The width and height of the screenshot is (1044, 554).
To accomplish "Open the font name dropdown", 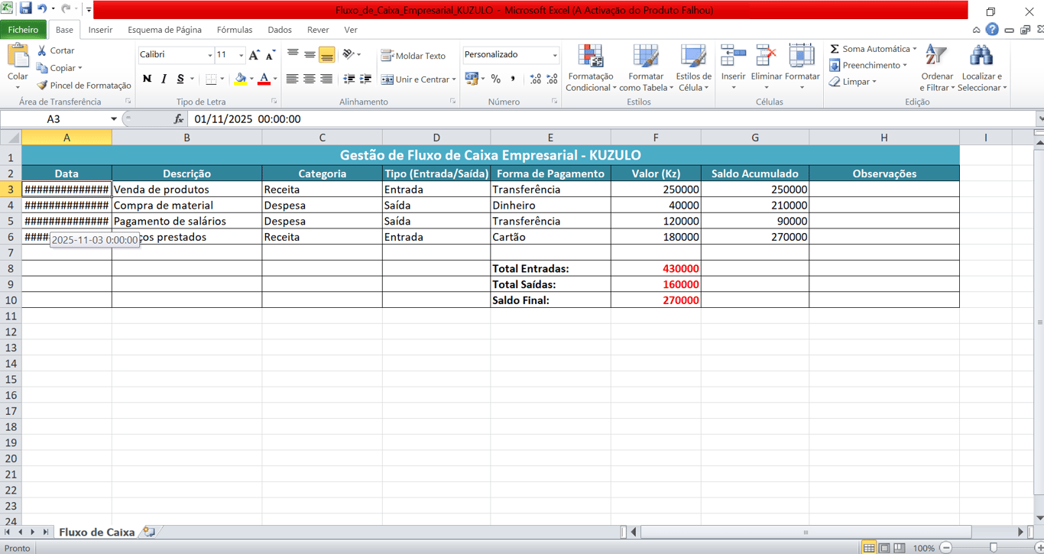I will coord(210,55).
